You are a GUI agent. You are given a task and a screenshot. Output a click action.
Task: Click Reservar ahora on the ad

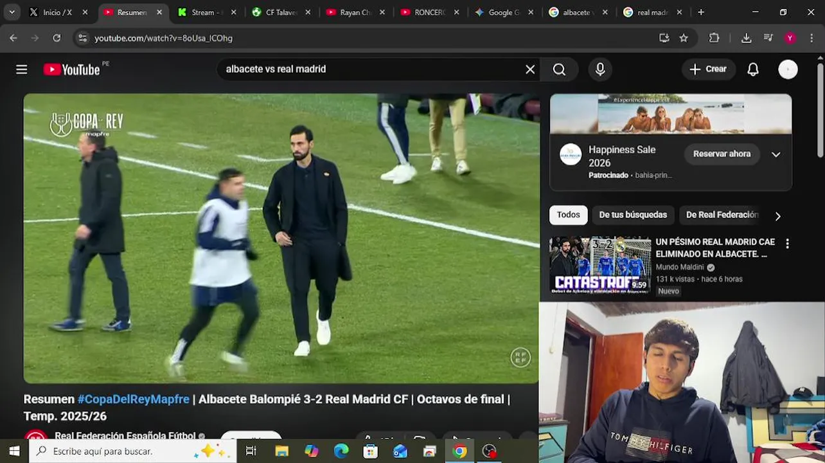click(x=722, y=154)
